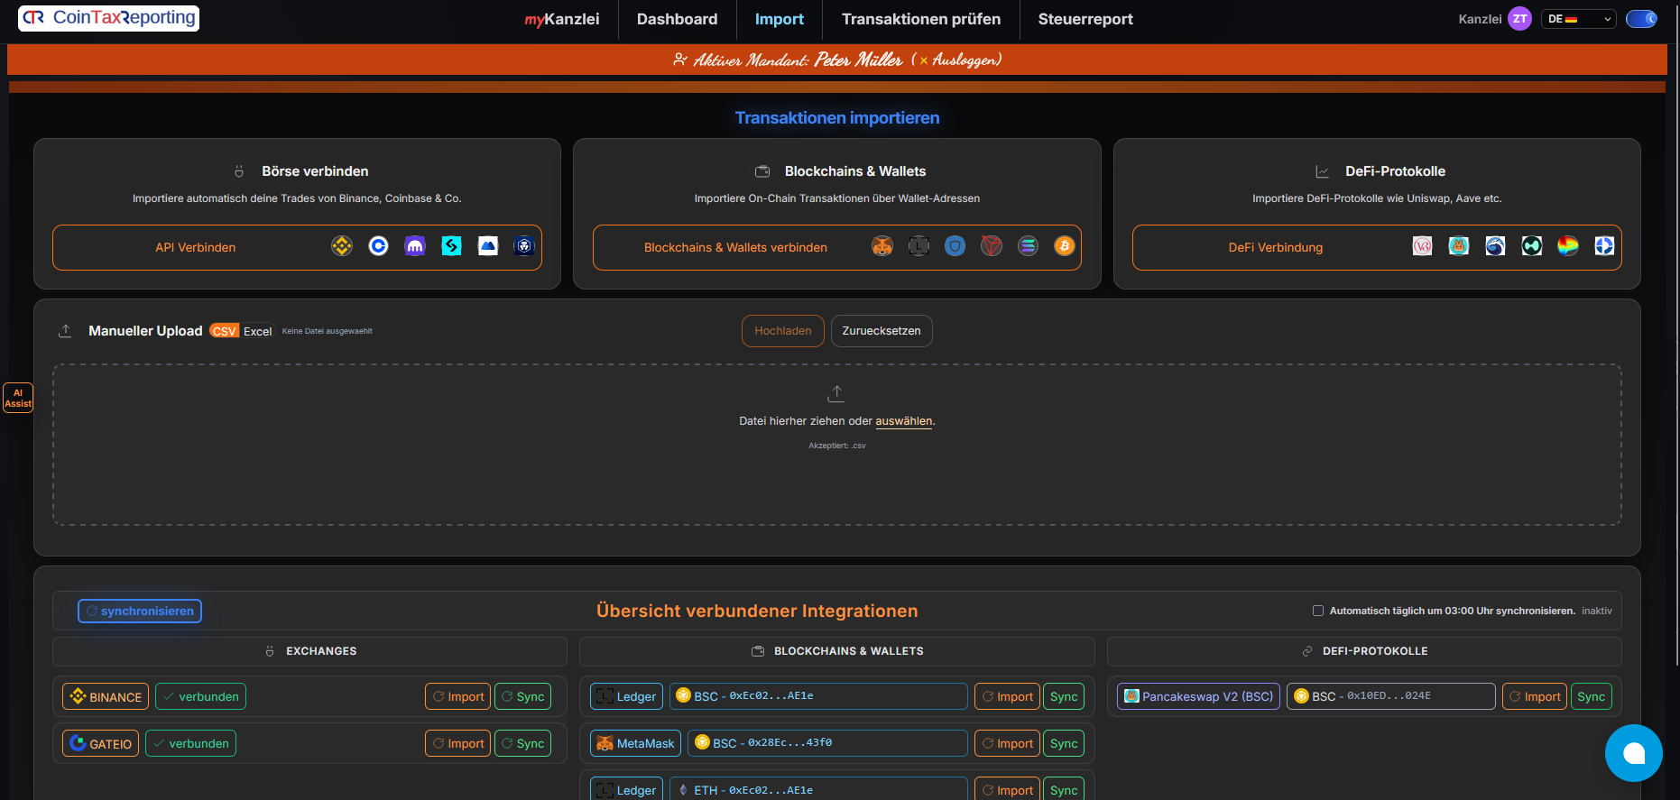Click the EXCHANGES column header
The height and width of the screenshot is (800, 1680).
tap(310, 651)
